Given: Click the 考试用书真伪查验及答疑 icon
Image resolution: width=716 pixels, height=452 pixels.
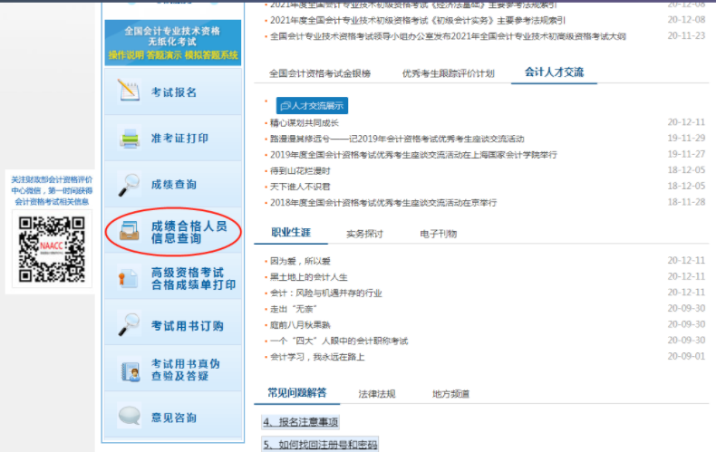Looking at the screenshot, I should coord(129,370).
